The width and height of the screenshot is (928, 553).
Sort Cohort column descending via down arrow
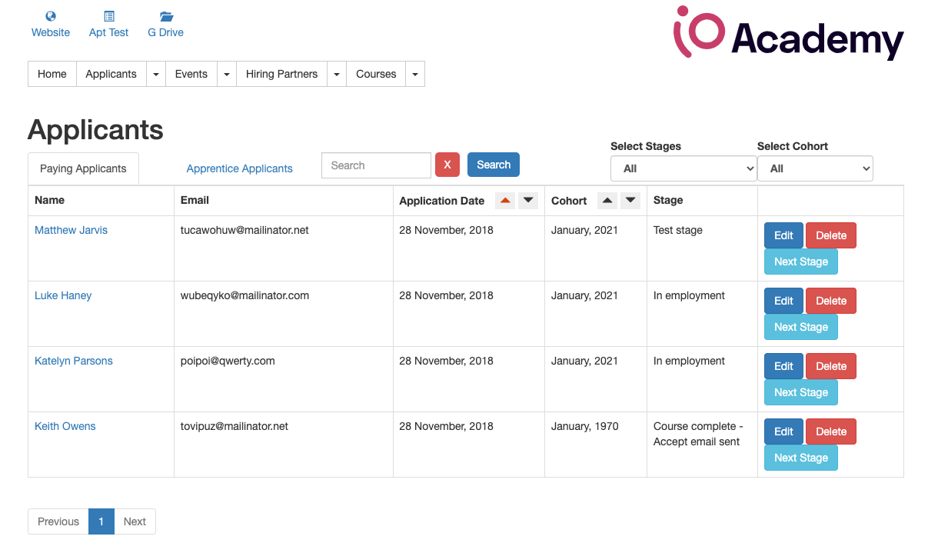coord(630,200)
